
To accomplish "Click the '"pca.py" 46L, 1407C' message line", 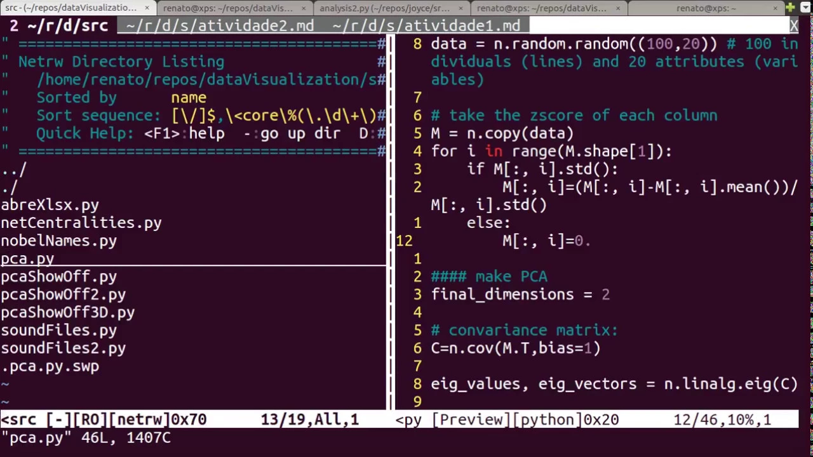I will click(86, 438).
